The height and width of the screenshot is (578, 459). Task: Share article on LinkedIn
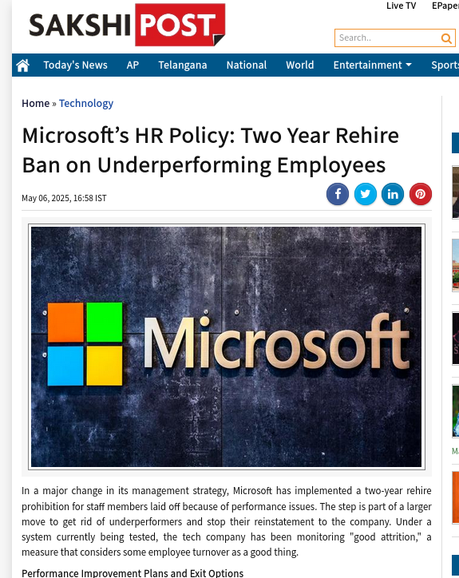[393, 194]
